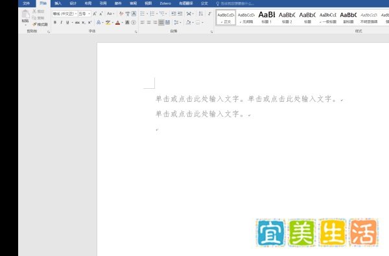Click the show paragraph marks icon

click(209, 14)
